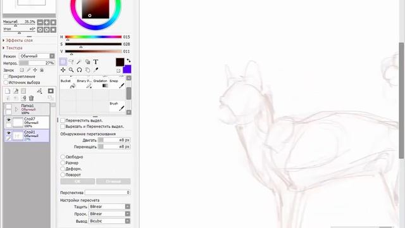Create a new normal layer
Viewport: 405px width, 228px height.
[8, 91]
